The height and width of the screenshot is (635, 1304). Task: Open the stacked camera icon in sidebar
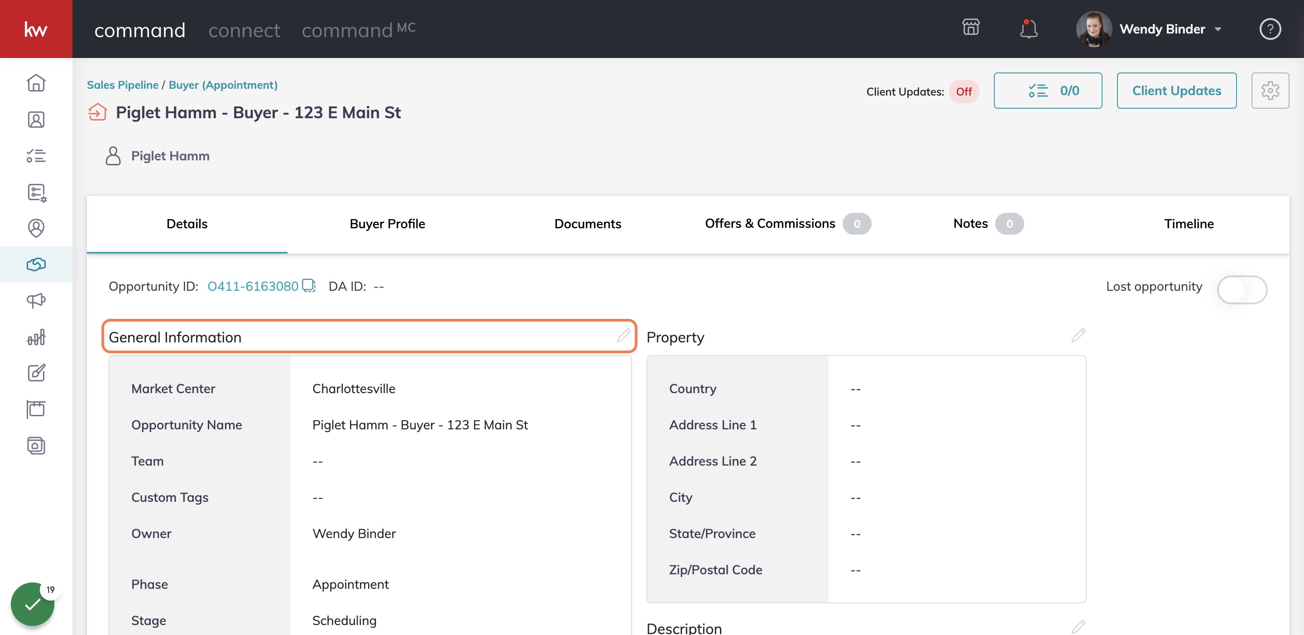[36, 446]
